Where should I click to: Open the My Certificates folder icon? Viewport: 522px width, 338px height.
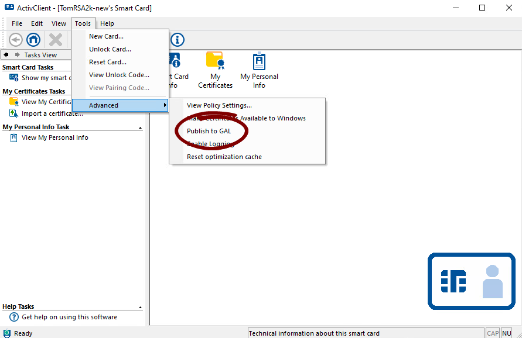[215, 61]
